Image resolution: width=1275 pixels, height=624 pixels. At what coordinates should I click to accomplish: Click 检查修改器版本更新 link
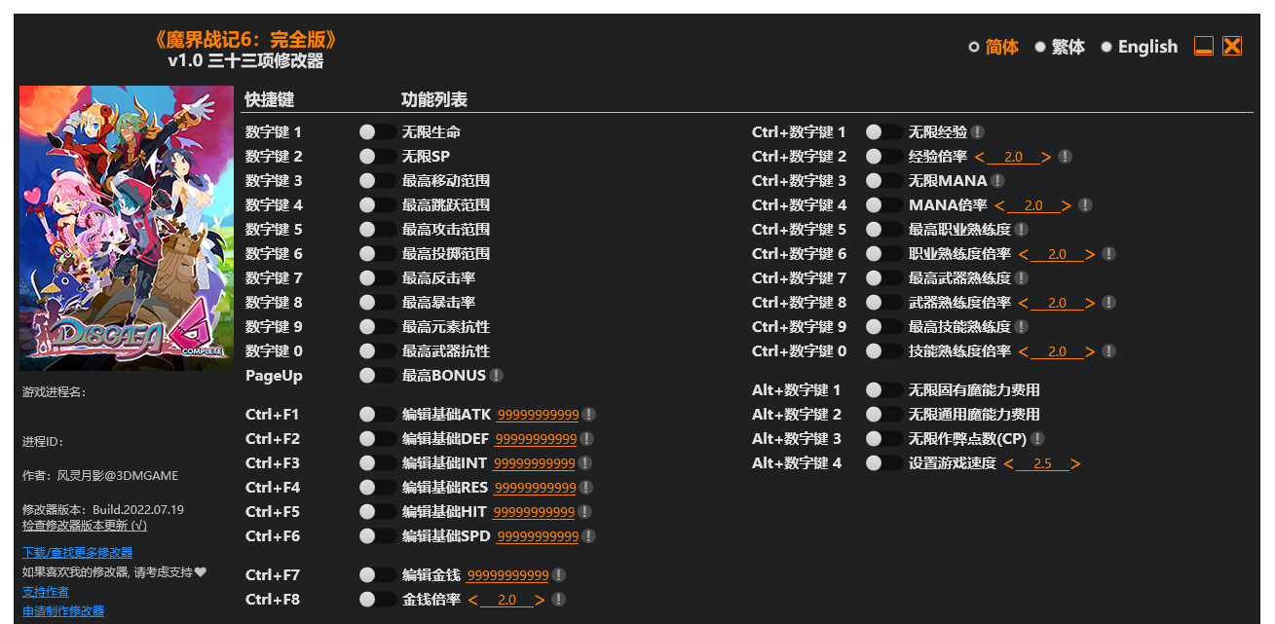click(85, 525)
